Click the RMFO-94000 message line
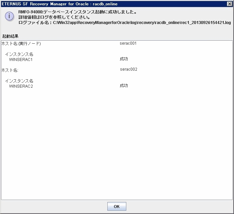Screen dimensions: 234x214 [77, 12]
